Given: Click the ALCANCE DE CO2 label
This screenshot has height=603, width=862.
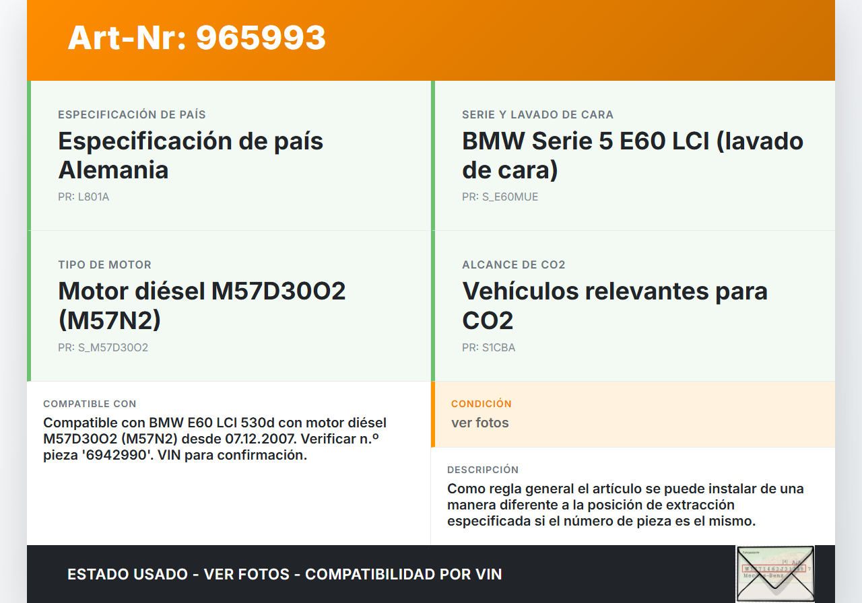Looking at the screenshot, I should pyautogui.click(x=513, y=265).
